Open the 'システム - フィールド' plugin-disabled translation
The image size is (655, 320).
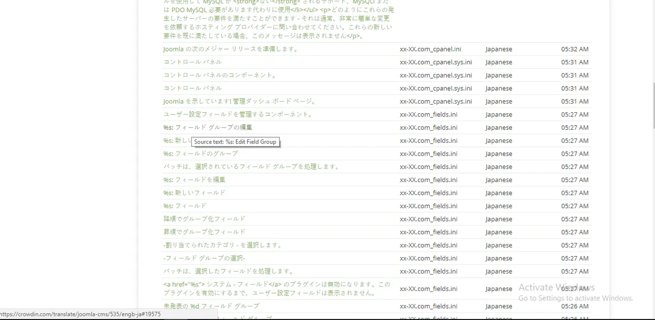[x=277, y=288]
